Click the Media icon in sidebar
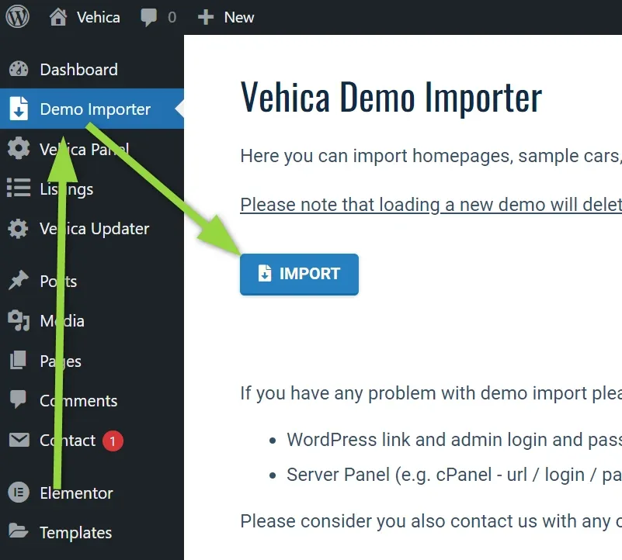Image resolution: width=622 pixels, height=560 pixels. [x=19, y=320]
